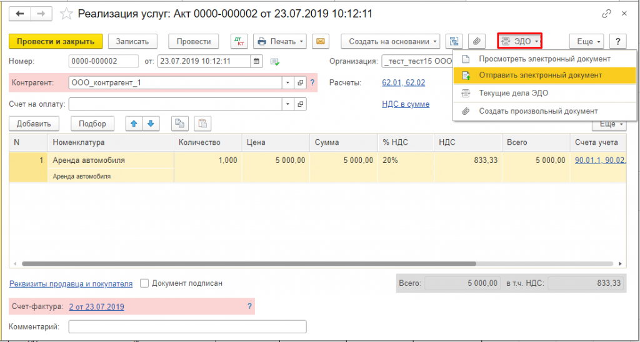Viewport: 640px width, 342px height.
Task: Click the envelope email icon
Action: pyautogui.click(x=321, y=41)
